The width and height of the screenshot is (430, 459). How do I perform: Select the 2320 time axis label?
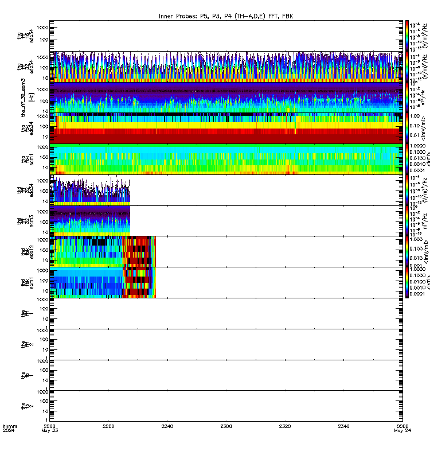[285, 426]
